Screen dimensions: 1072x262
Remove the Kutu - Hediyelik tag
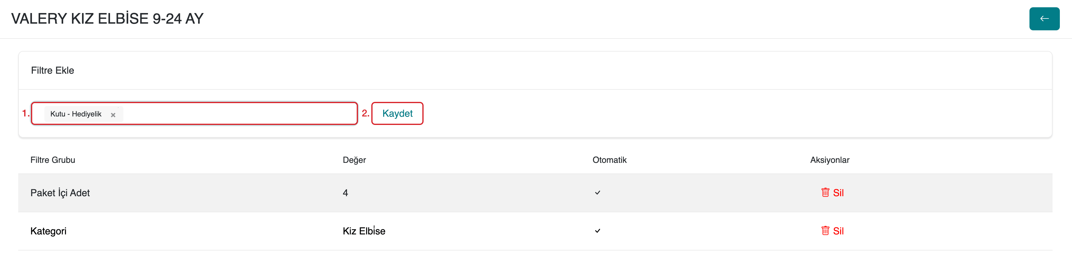113,115
